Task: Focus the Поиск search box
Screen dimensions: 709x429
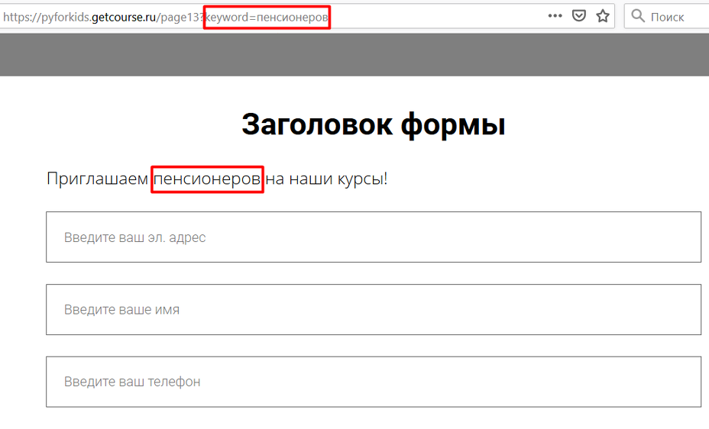Action: tap(666, 16)
